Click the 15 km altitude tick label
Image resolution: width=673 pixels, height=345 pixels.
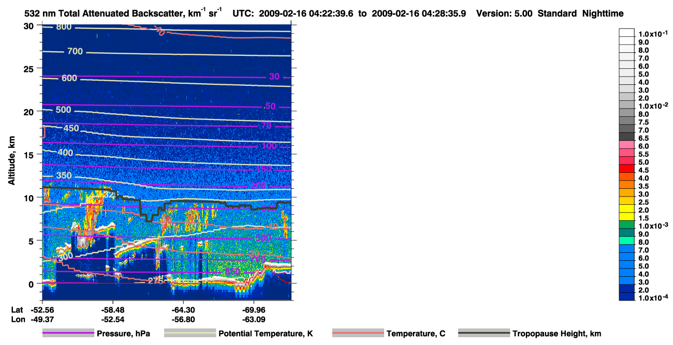pos(29,154)
